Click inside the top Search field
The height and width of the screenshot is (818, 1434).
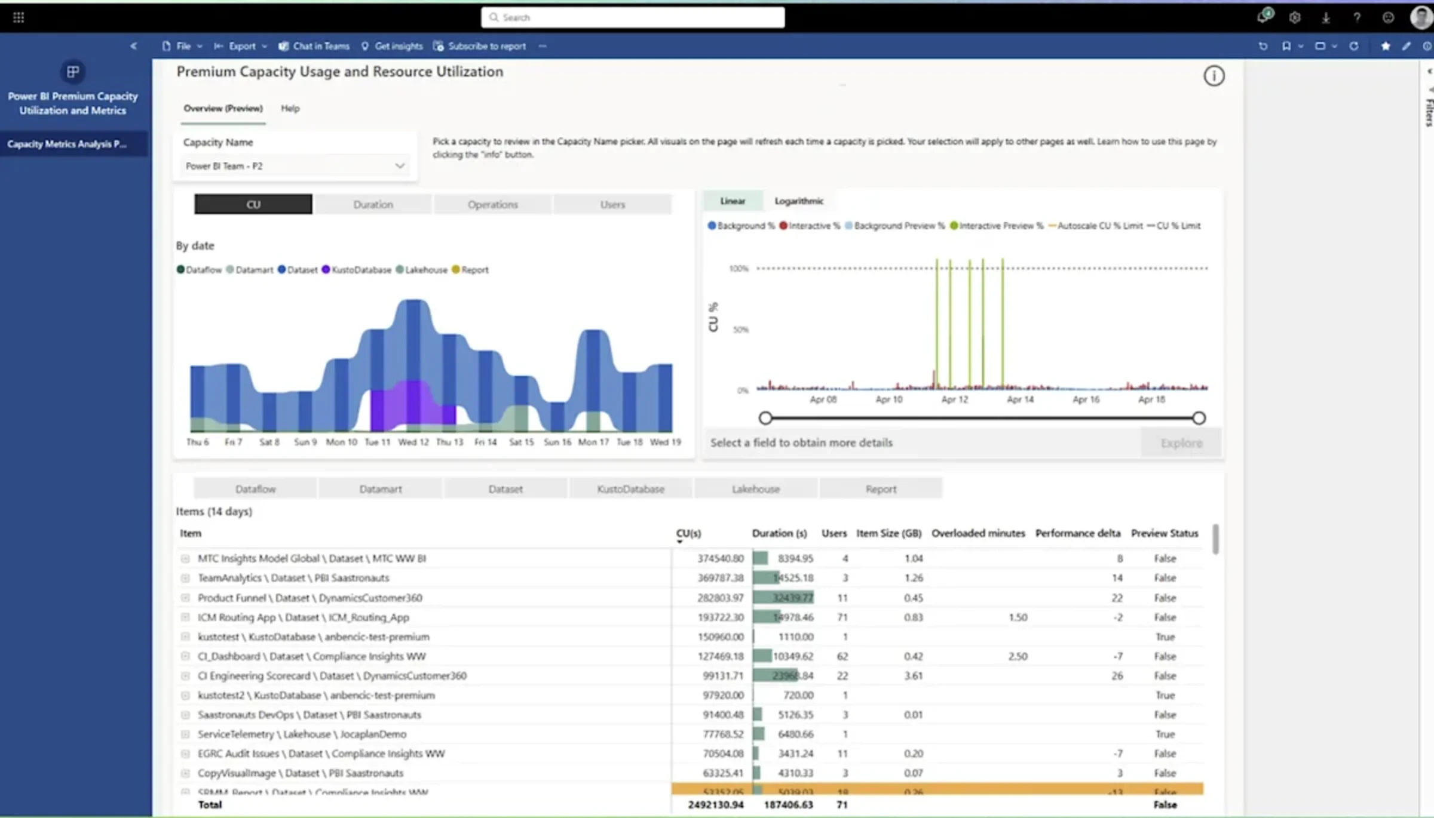pos(632,17)
